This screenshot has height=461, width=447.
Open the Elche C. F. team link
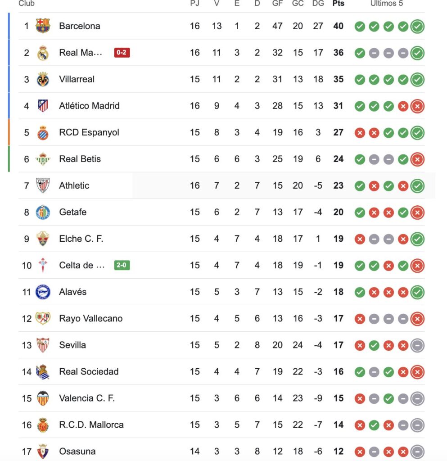[81, 239]
